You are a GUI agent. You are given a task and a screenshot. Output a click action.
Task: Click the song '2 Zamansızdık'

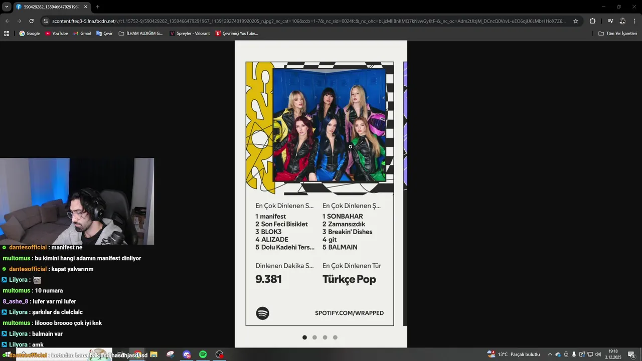click(x=344, y=224)
